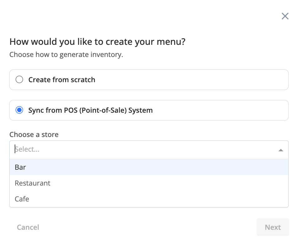Select the Sync from POS radio button

tap(19, 110)
